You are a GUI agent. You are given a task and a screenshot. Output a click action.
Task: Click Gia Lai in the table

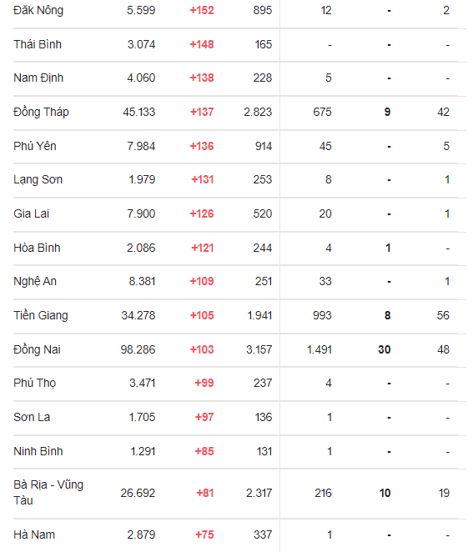32,213
